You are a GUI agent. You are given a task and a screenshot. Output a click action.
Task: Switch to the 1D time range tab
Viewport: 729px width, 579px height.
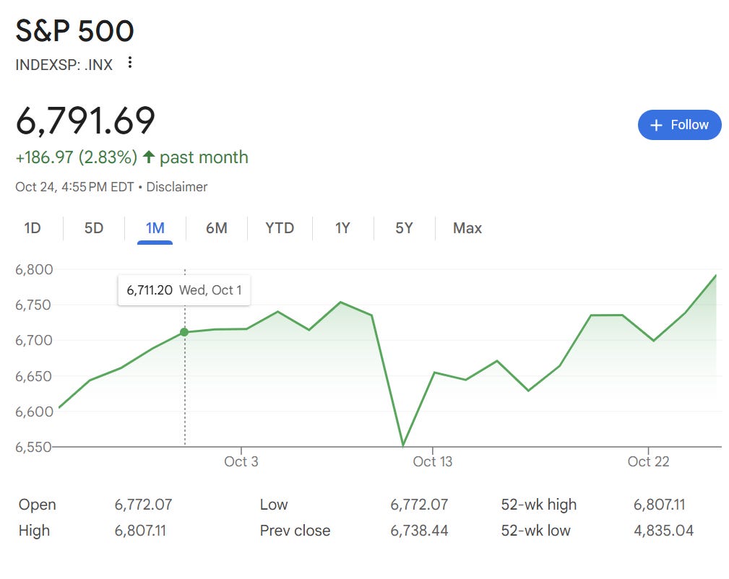click(x=33, y=228)
